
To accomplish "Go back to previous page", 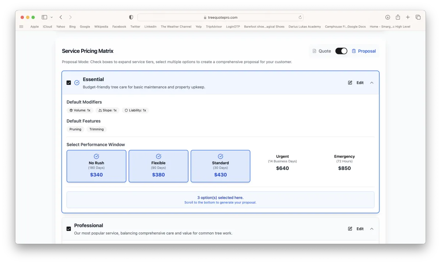I will point(61,17).
